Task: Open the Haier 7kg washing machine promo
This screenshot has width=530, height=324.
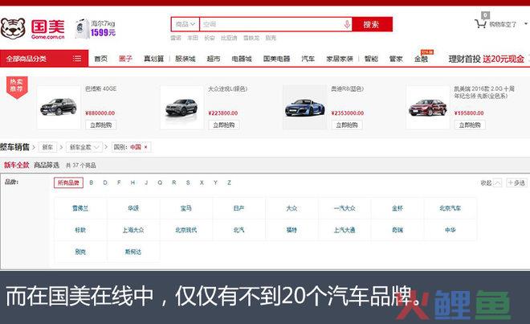Action: coord(96,28)
